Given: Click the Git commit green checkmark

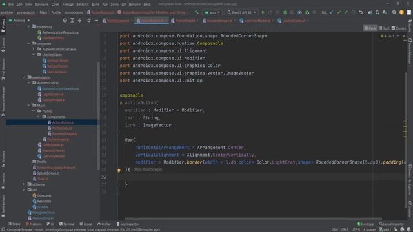Looking at the screenshot, I should coord(339,12).
